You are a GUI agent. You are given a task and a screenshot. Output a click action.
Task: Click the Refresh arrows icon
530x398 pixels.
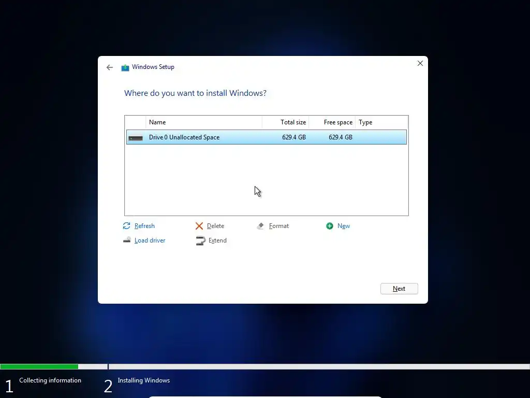[126, 226]
